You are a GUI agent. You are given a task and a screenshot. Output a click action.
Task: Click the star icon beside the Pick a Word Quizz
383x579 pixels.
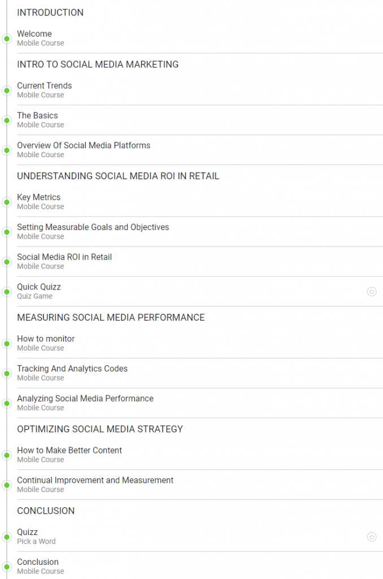[x=371, y=537]
